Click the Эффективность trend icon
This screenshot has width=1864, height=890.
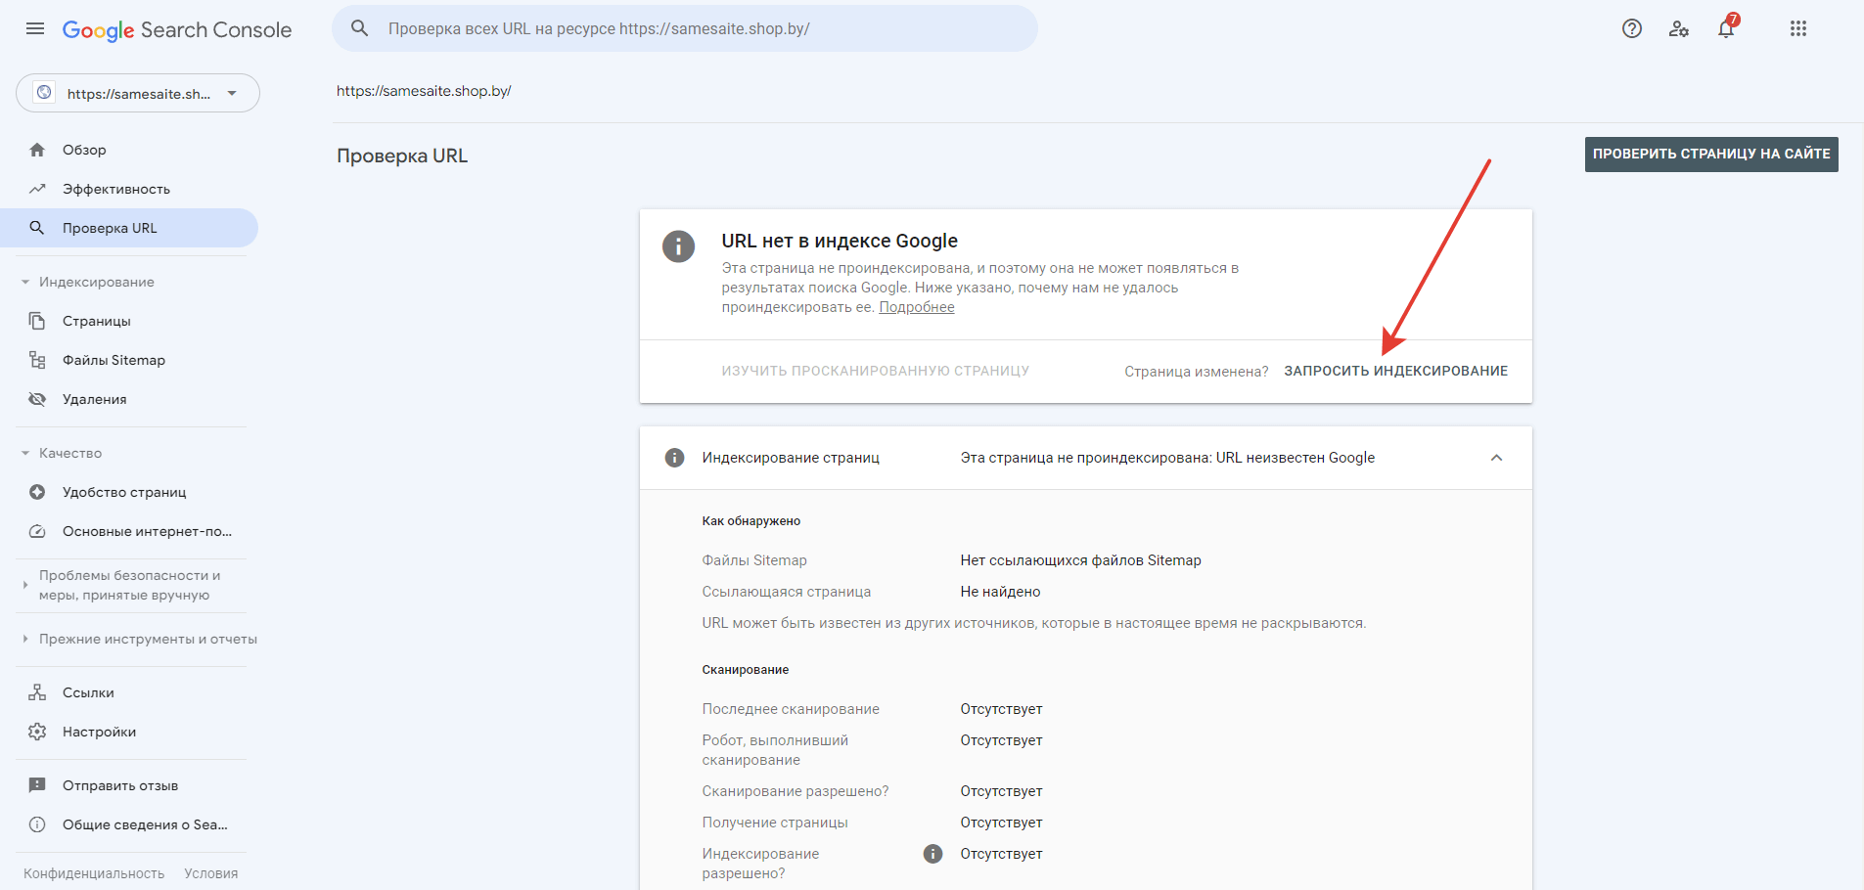pos(37,189)
